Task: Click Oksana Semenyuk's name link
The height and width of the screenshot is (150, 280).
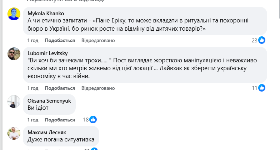Action: click(49, 100)
